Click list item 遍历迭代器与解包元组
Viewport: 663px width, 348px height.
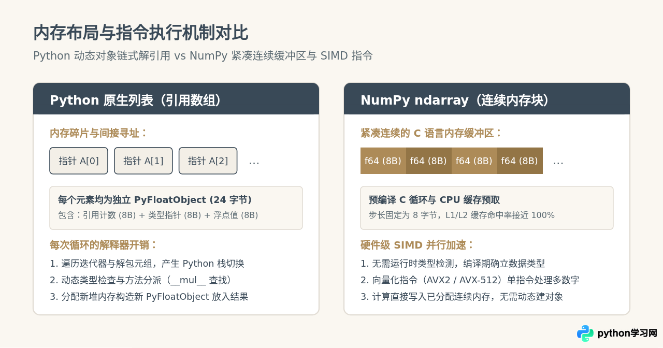click(x=147, y=264)
